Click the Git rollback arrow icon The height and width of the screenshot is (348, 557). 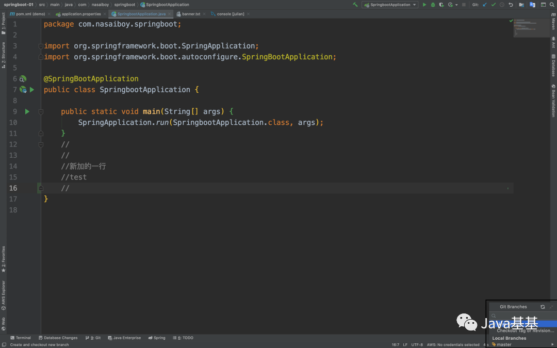coord(511,5)
